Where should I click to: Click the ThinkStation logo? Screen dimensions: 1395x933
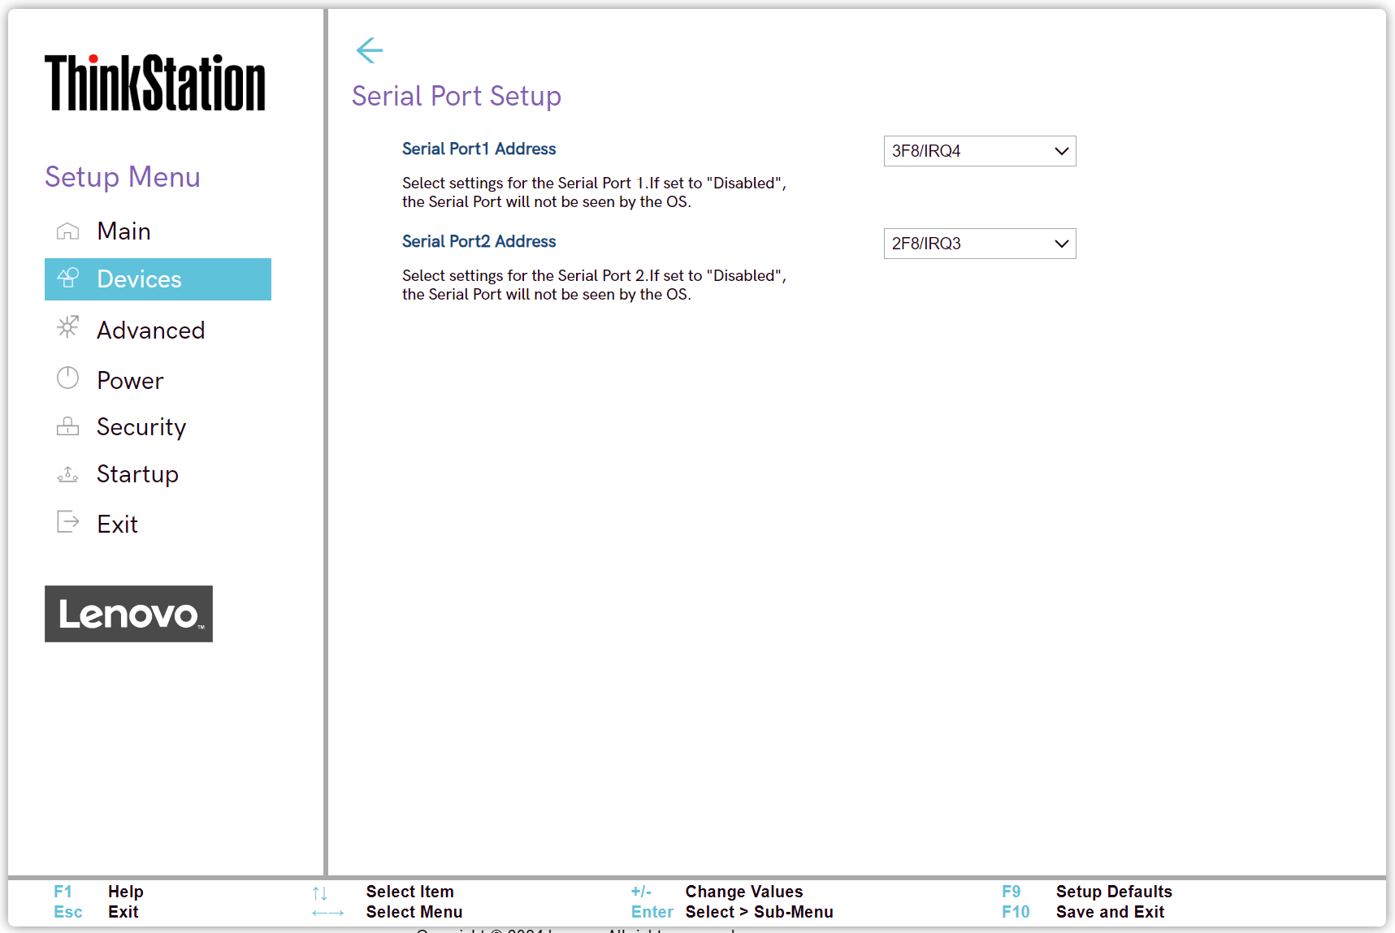pyautogui.click(x=155, y=82)
